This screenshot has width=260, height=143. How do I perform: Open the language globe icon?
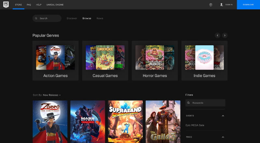[211, 5]
